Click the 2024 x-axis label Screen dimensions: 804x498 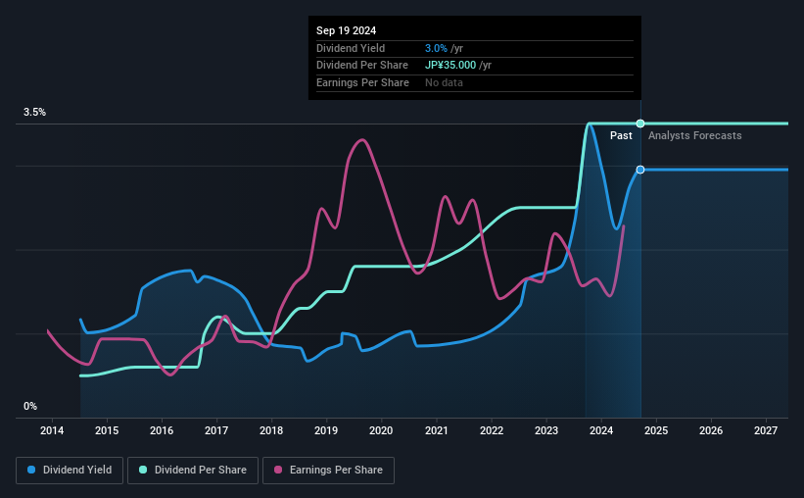(x=601, y=430)
